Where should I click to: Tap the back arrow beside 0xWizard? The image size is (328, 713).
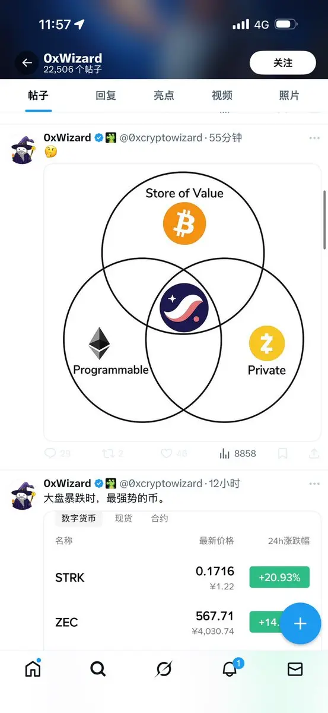pos(27,62)
